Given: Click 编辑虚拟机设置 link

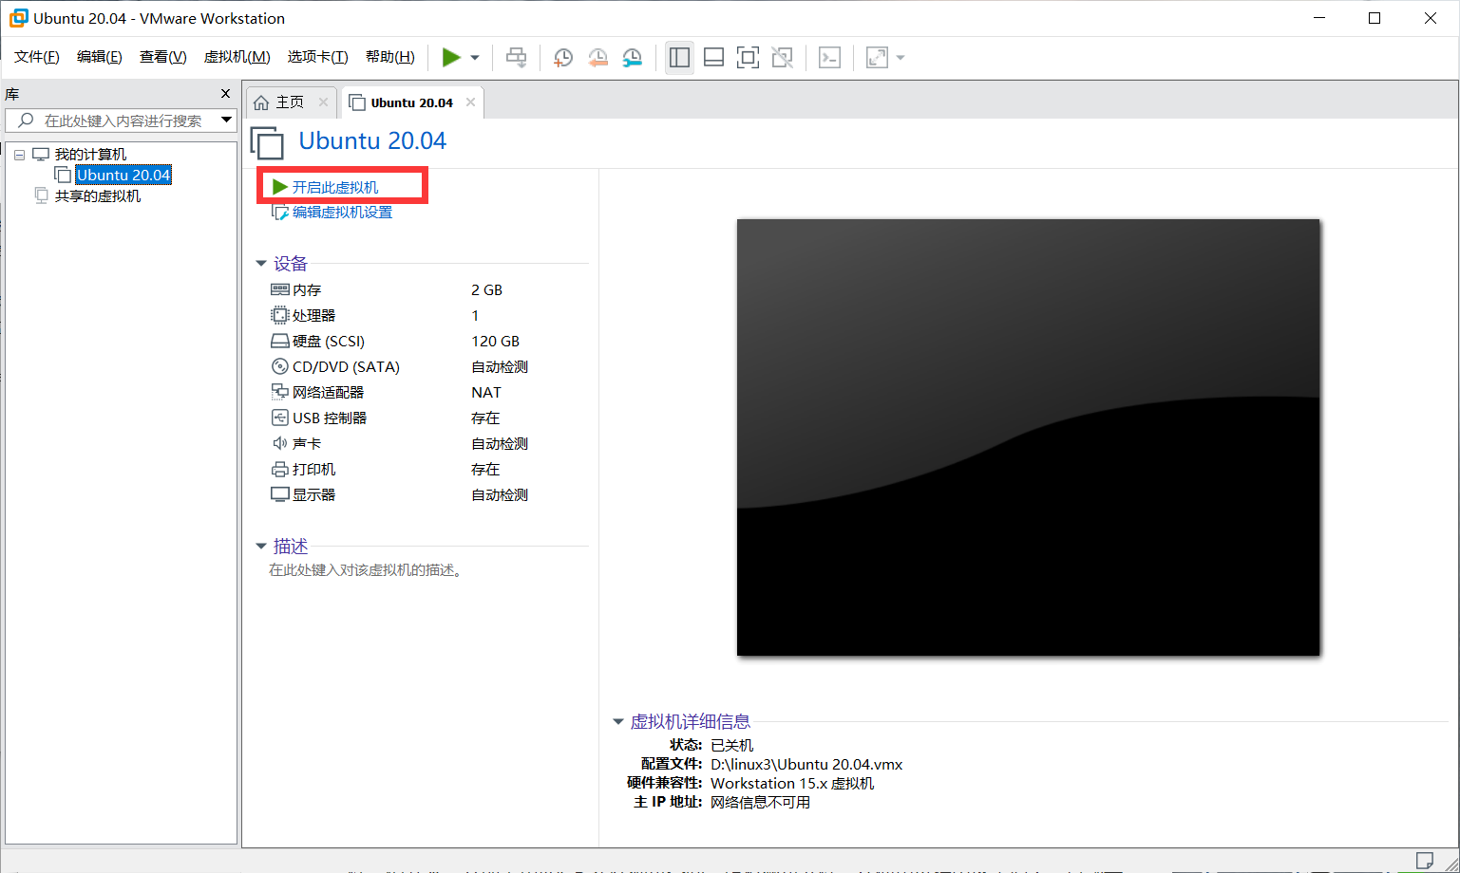Looking at the screenshot, I should [342, 213].
